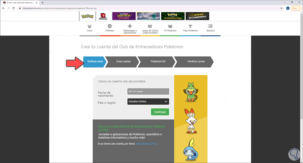The image size is (303, 163).
Task: Expand the País o región dropdown
Action: [x=148, y=101]
